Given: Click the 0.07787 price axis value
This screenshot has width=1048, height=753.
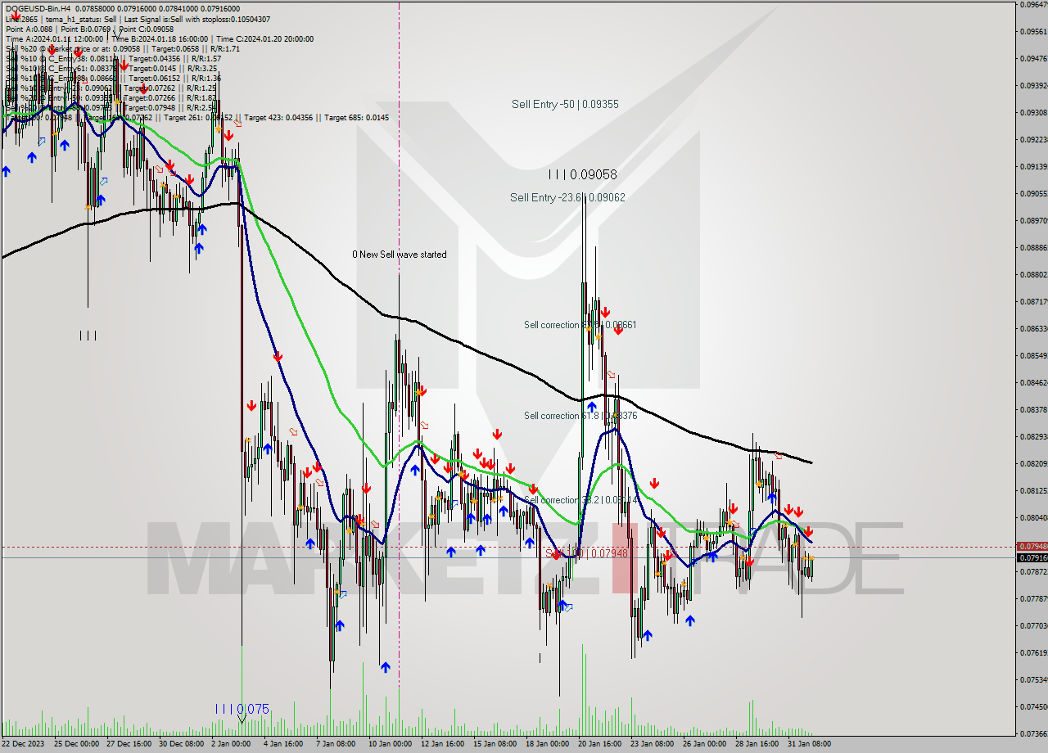Looking at the screenshot, I should pyautogui.click(x=1032, y=598).
